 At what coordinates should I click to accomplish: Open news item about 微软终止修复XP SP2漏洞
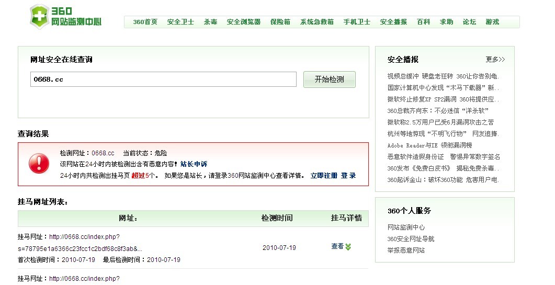pyautogui.click(x=443, y=99)
